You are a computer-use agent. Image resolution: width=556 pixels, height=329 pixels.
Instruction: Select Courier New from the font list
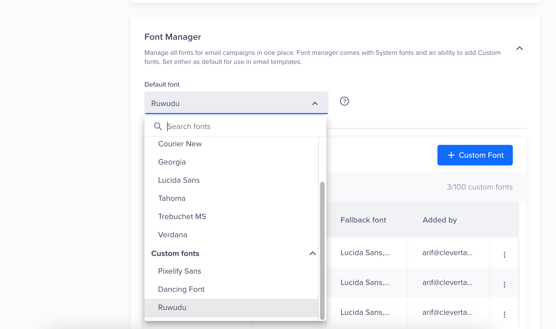pos(231,144)
